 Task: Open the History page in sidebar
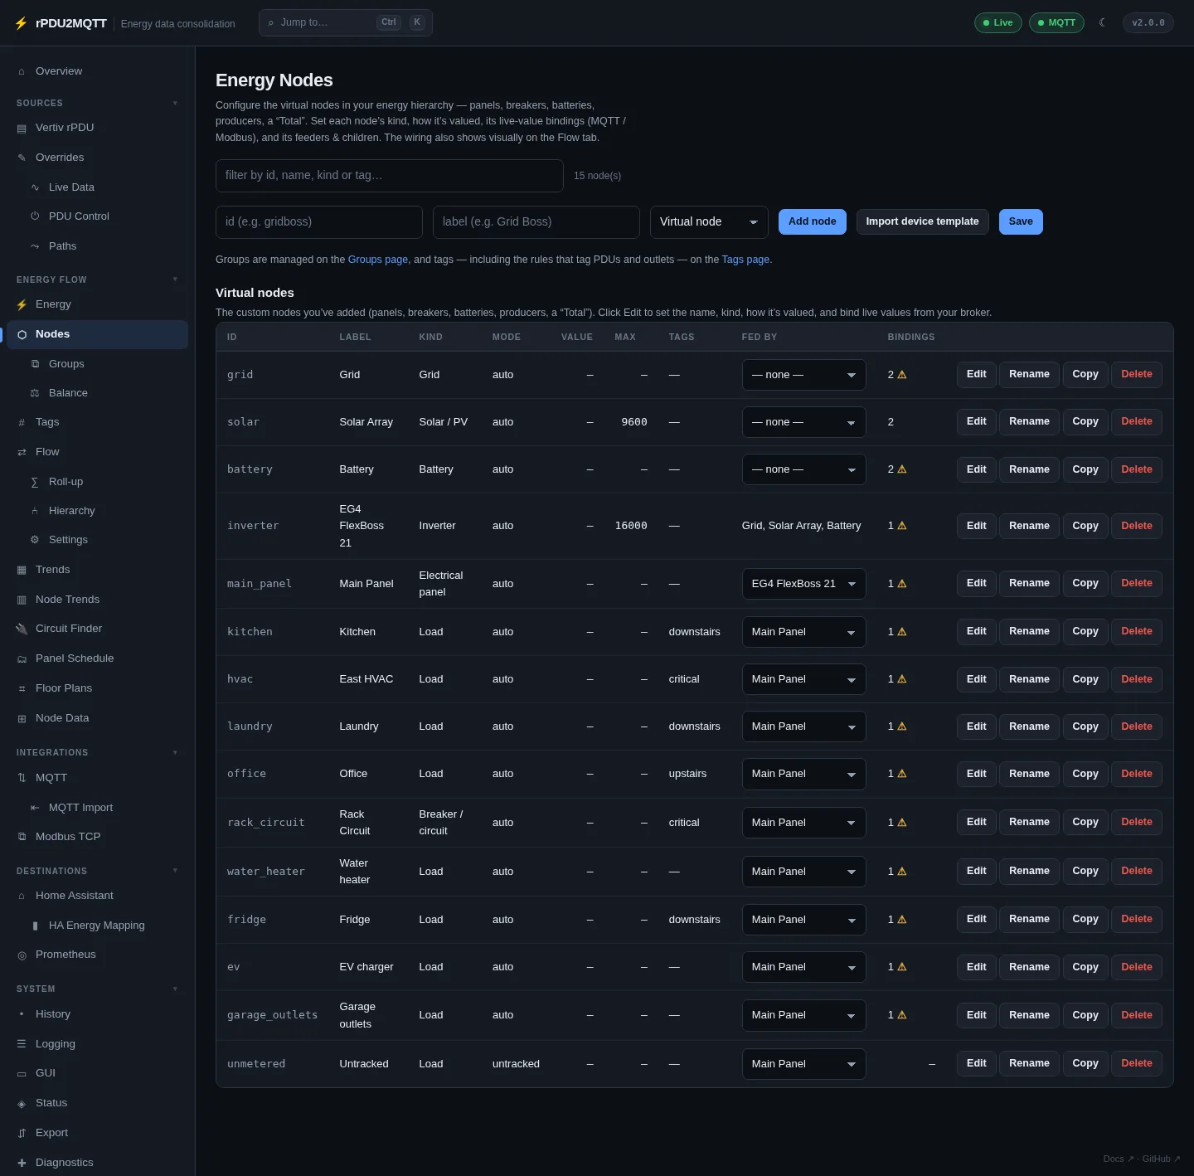(98, 1014)
